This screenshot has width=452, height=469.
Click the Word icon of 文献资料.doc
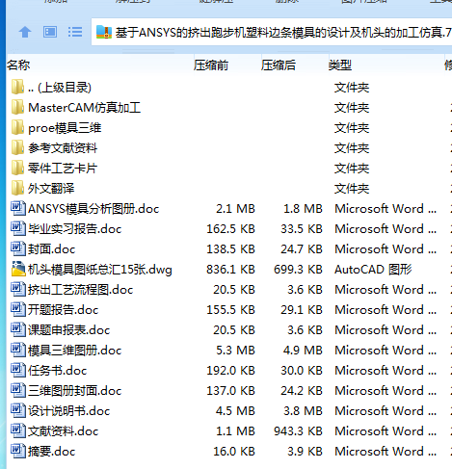point(18,430)
